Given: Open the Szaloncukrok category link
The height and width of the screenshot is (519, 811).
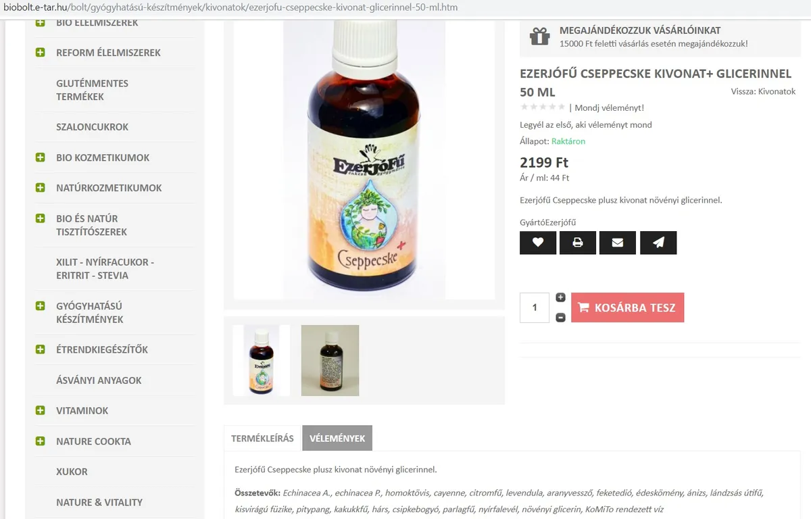Looking at the screenshot, I should click(92, 127).
